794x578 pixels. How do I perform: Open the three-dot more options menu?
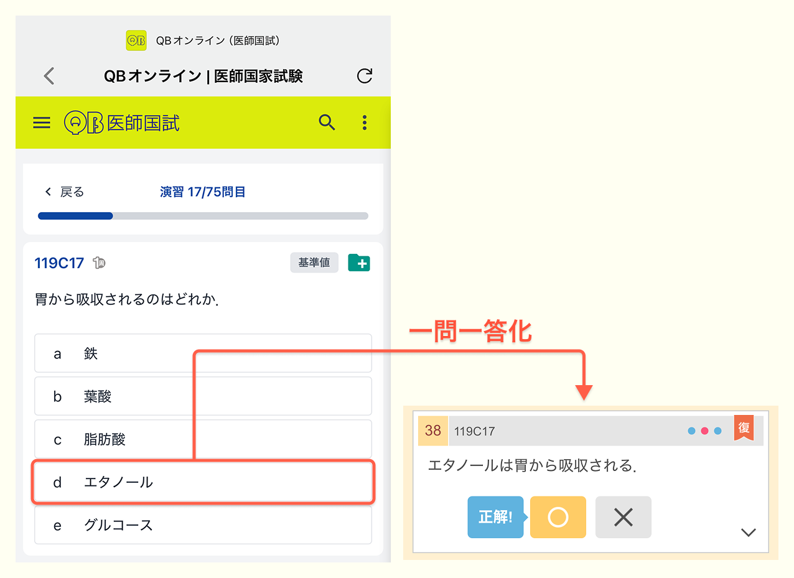(x=365, y=123)
